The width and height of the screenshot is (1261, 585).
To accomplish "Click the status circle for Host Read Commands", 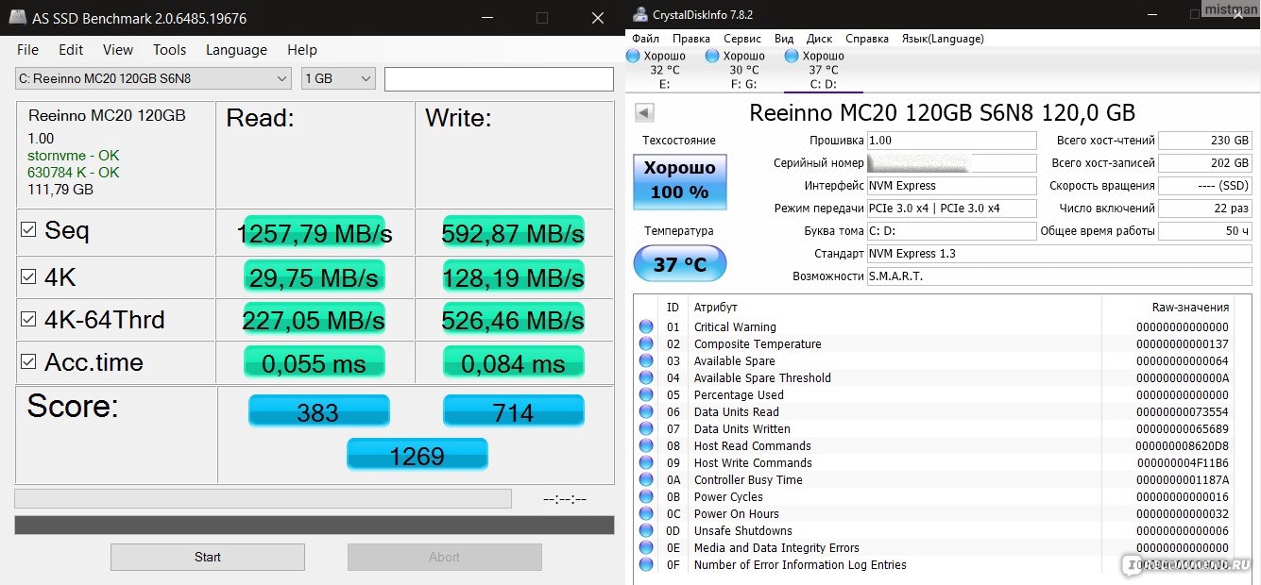I will pos(646,445).
